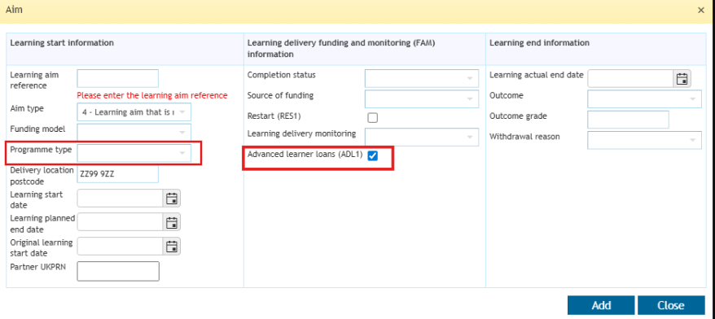Open calendar for Learning start date

[172, 199]
